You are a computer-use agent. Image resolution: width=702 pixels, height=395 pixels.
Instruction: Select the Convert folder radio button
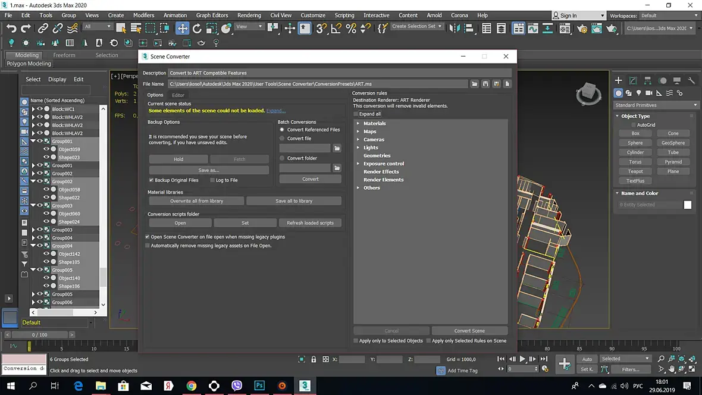pos(282,158)
